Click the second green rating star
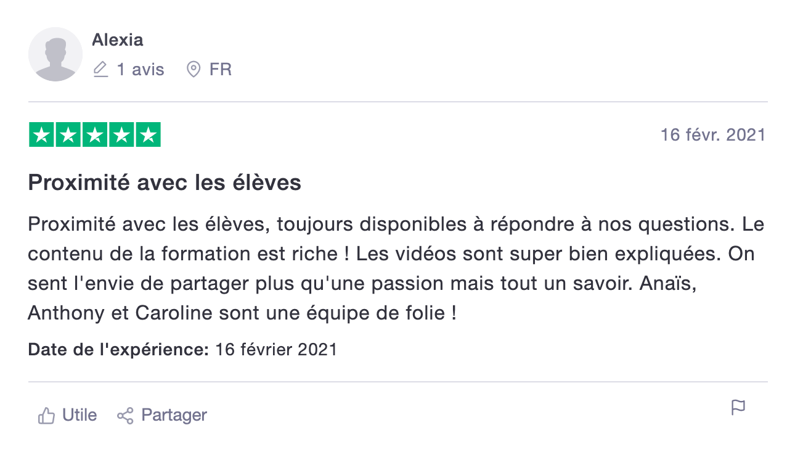The width and height of the screenshot is (795, 454). pyautogui.click(x=68, y=135)
